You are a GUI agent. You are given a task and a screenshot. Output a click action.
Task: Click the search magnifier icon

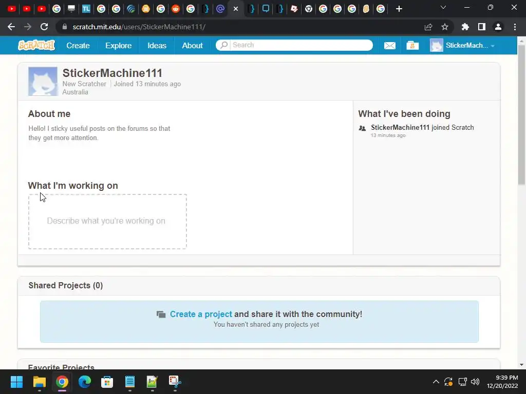coord(224,45)
